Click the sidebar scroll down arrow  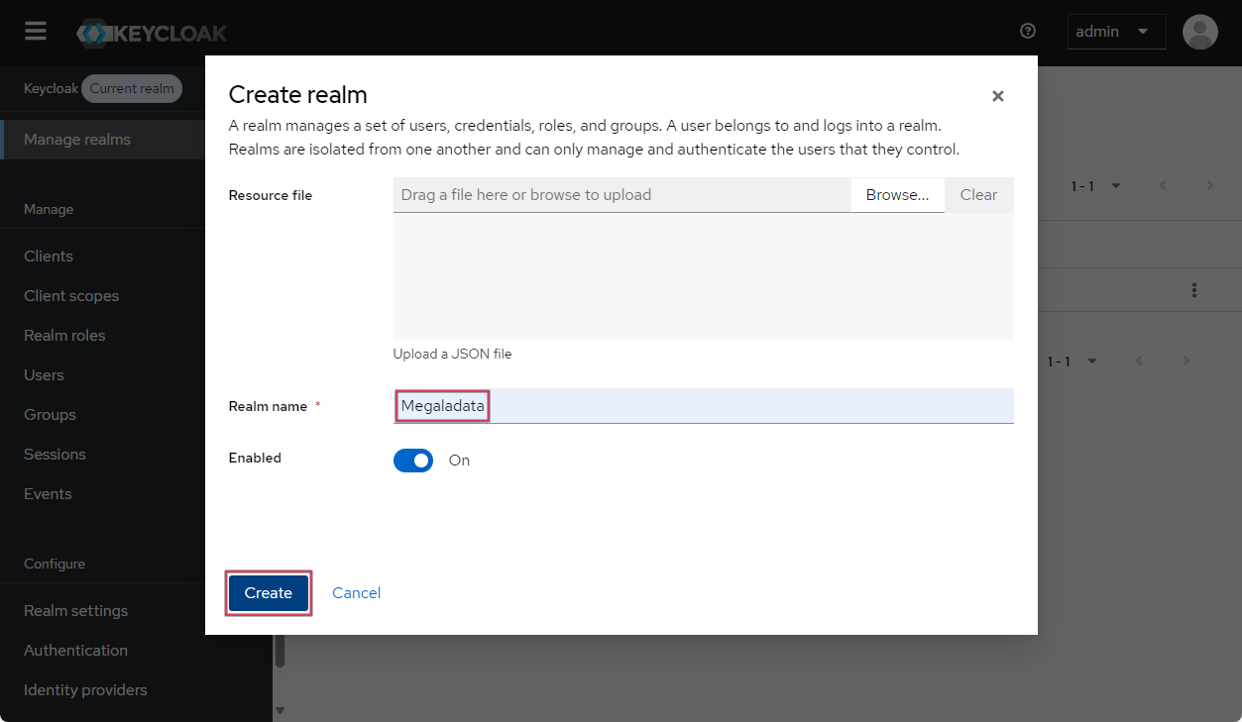(280, 710)
